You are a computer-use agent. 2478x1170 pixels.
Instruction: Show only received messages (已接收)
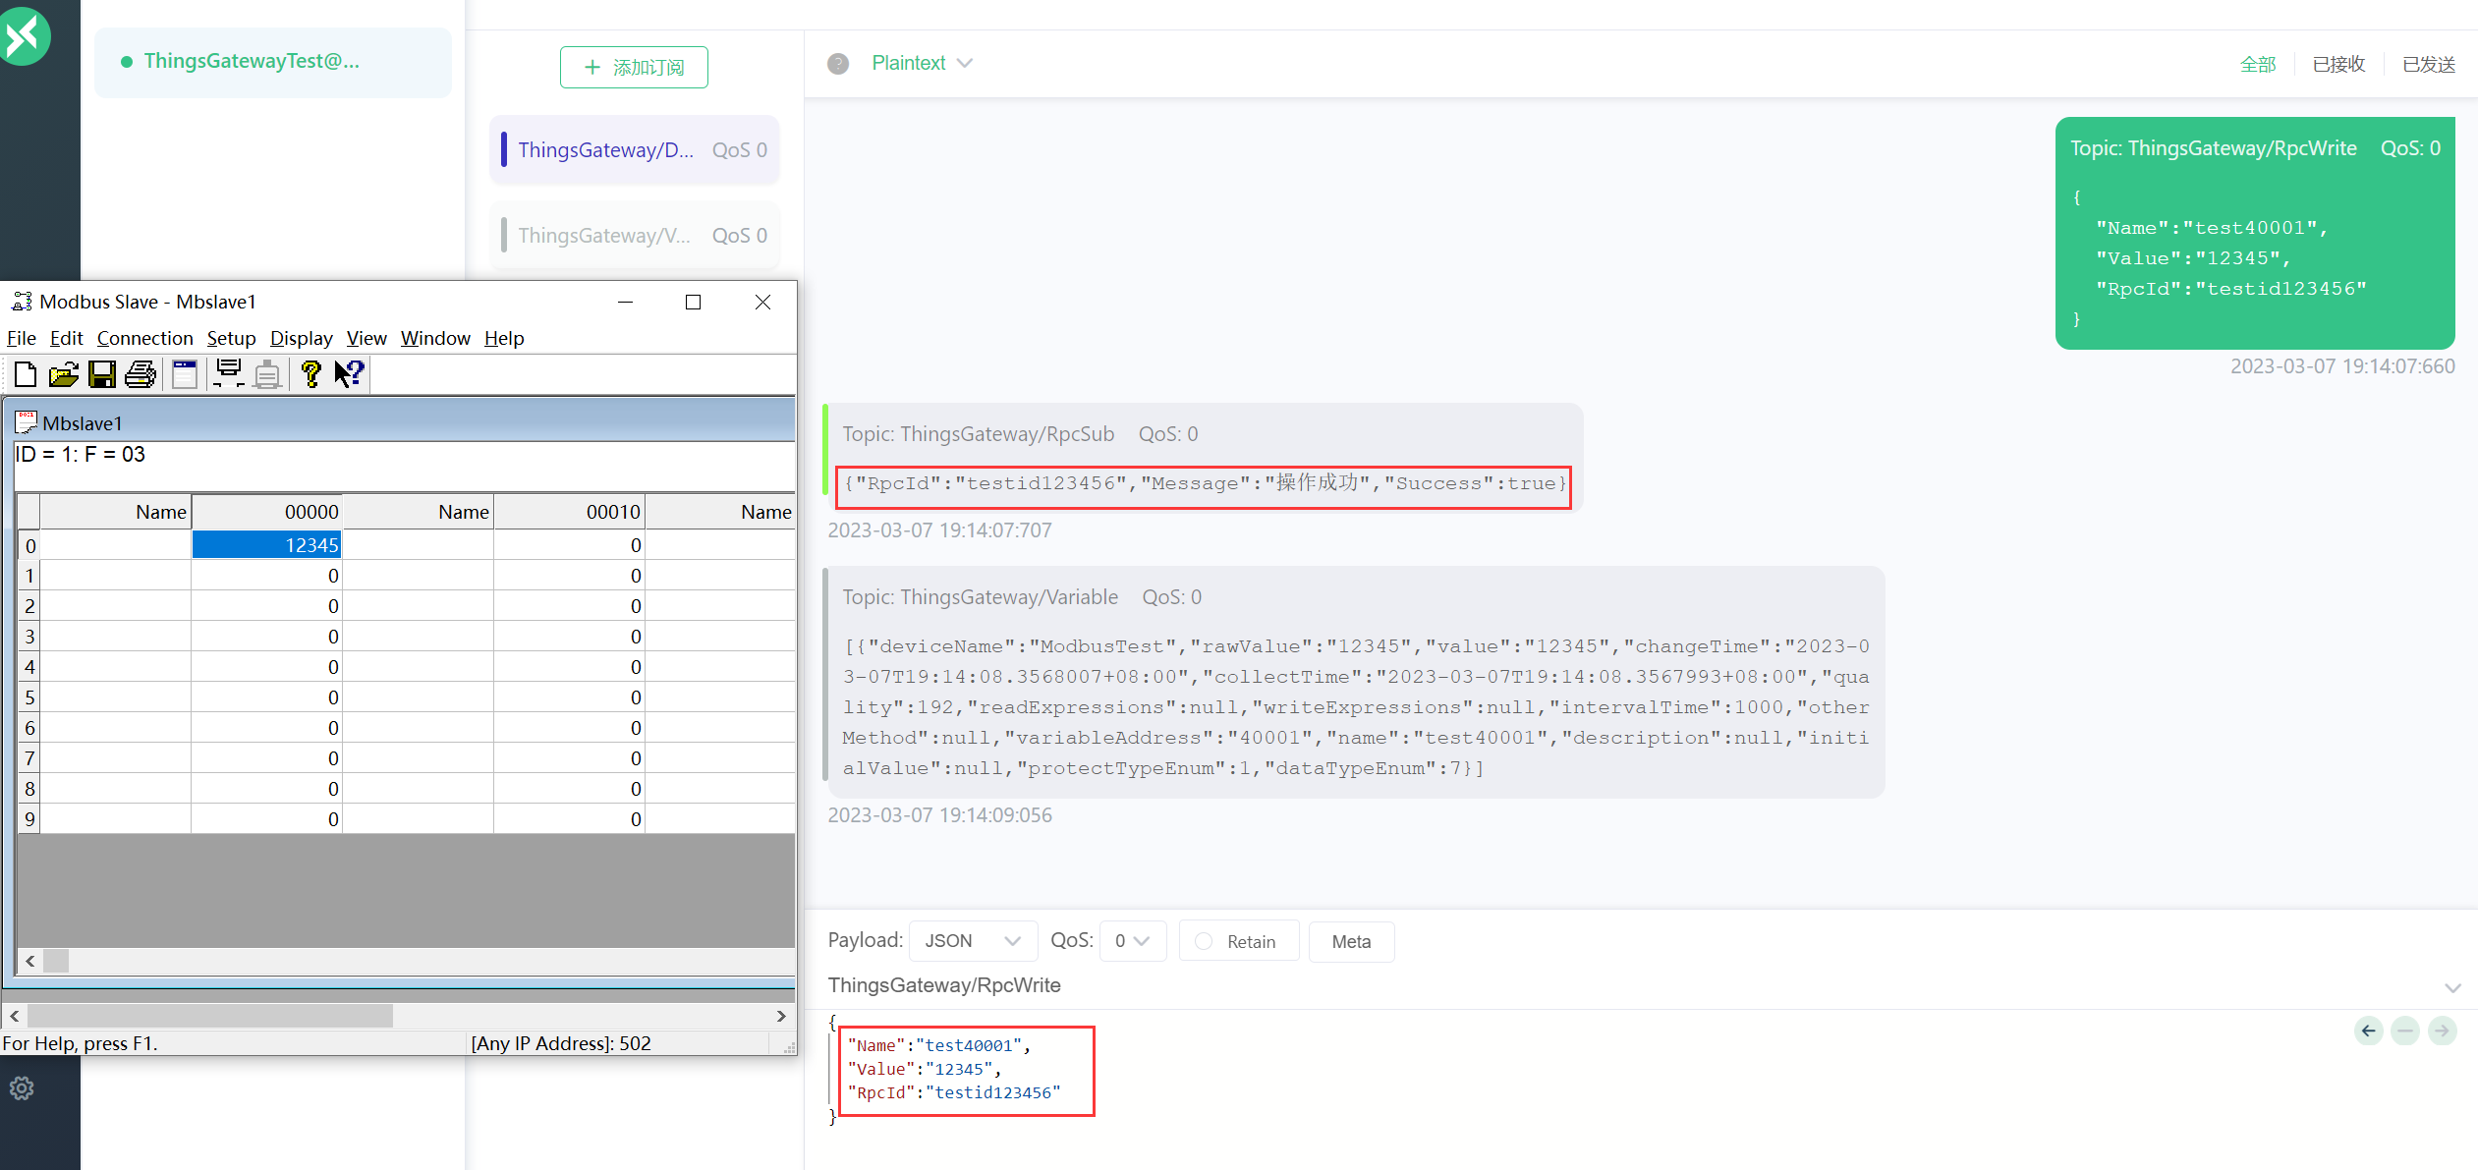(2338, 64)
